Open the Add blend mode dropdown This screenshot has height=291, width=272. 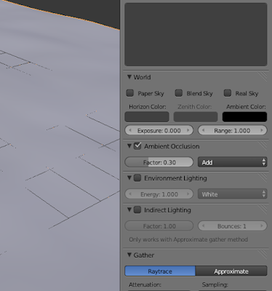click(x=233, y=162)
